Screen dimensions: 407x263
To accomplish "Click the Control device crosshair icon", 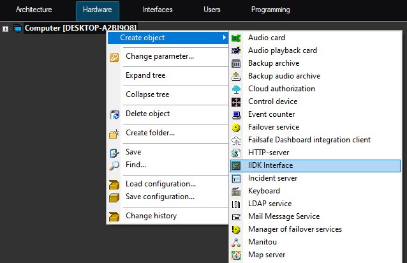I will pyautogui.click(x=236, y=102).
